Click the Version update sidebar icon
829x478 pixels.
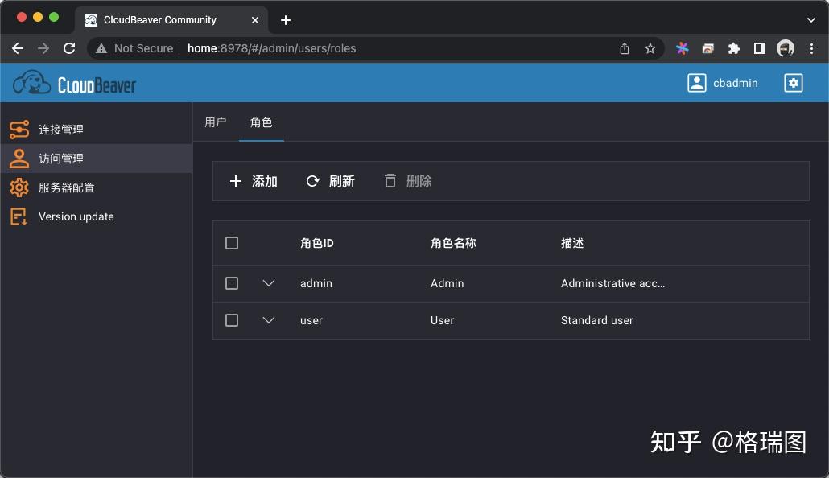[x=19, y=216]
